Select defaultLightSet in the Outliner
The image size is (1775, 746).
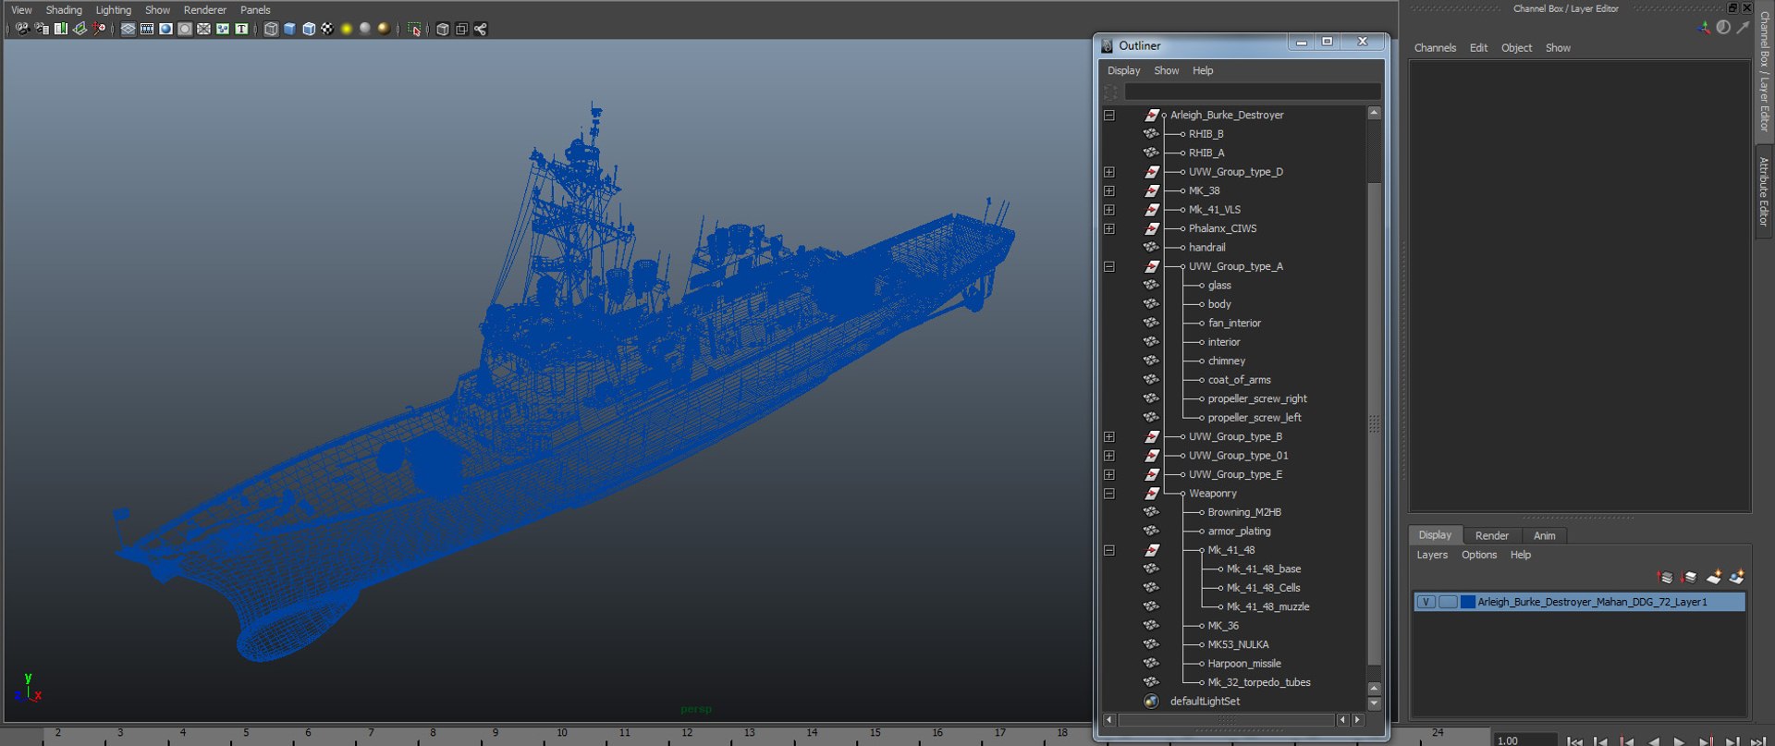[x=1205, y=702]
